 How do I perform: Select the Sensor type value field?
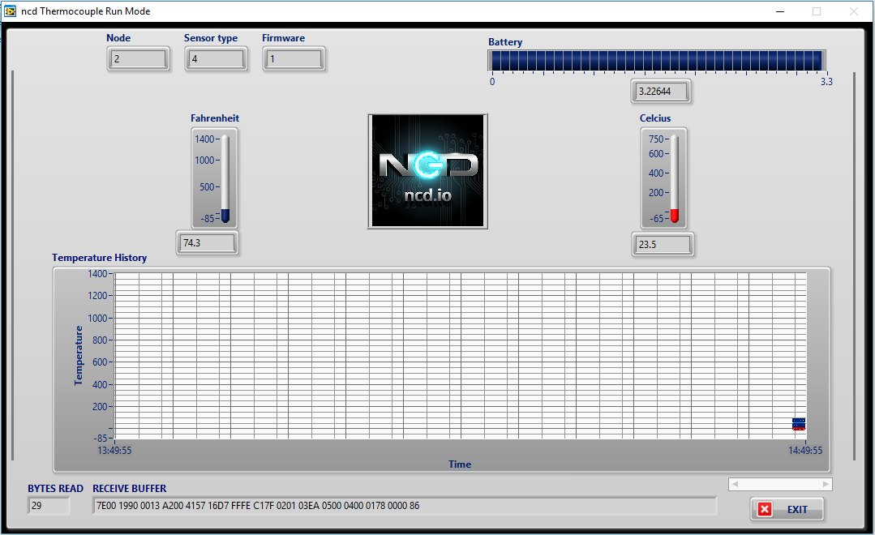pyautogui.click(x=216, y=58)
